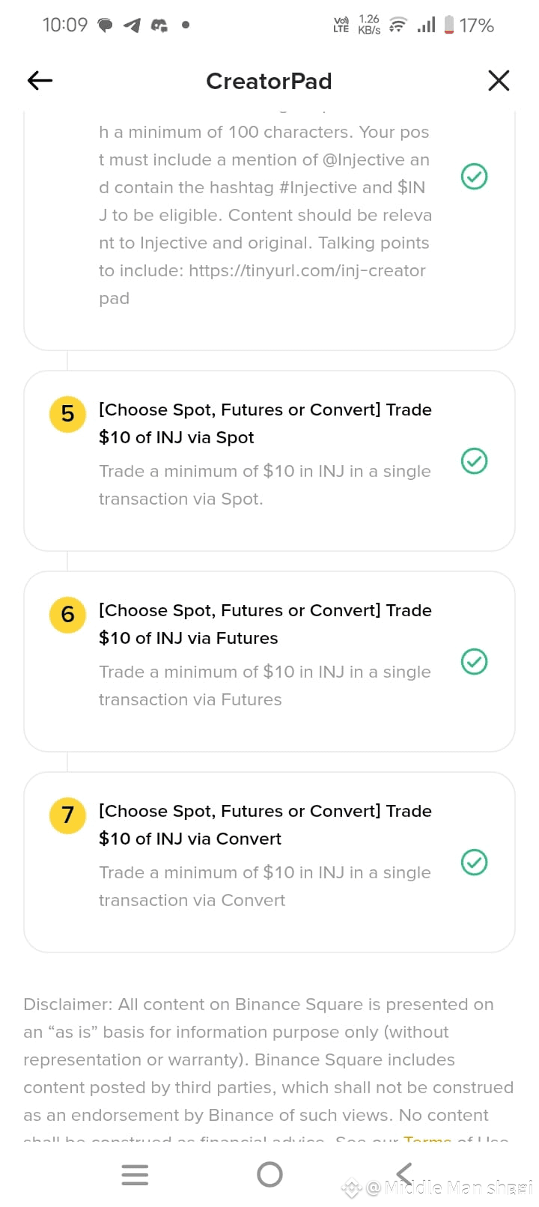Tap the Discord notification icon in status bar
Viewport: 539px width, 1207px height.
(159, 25)
